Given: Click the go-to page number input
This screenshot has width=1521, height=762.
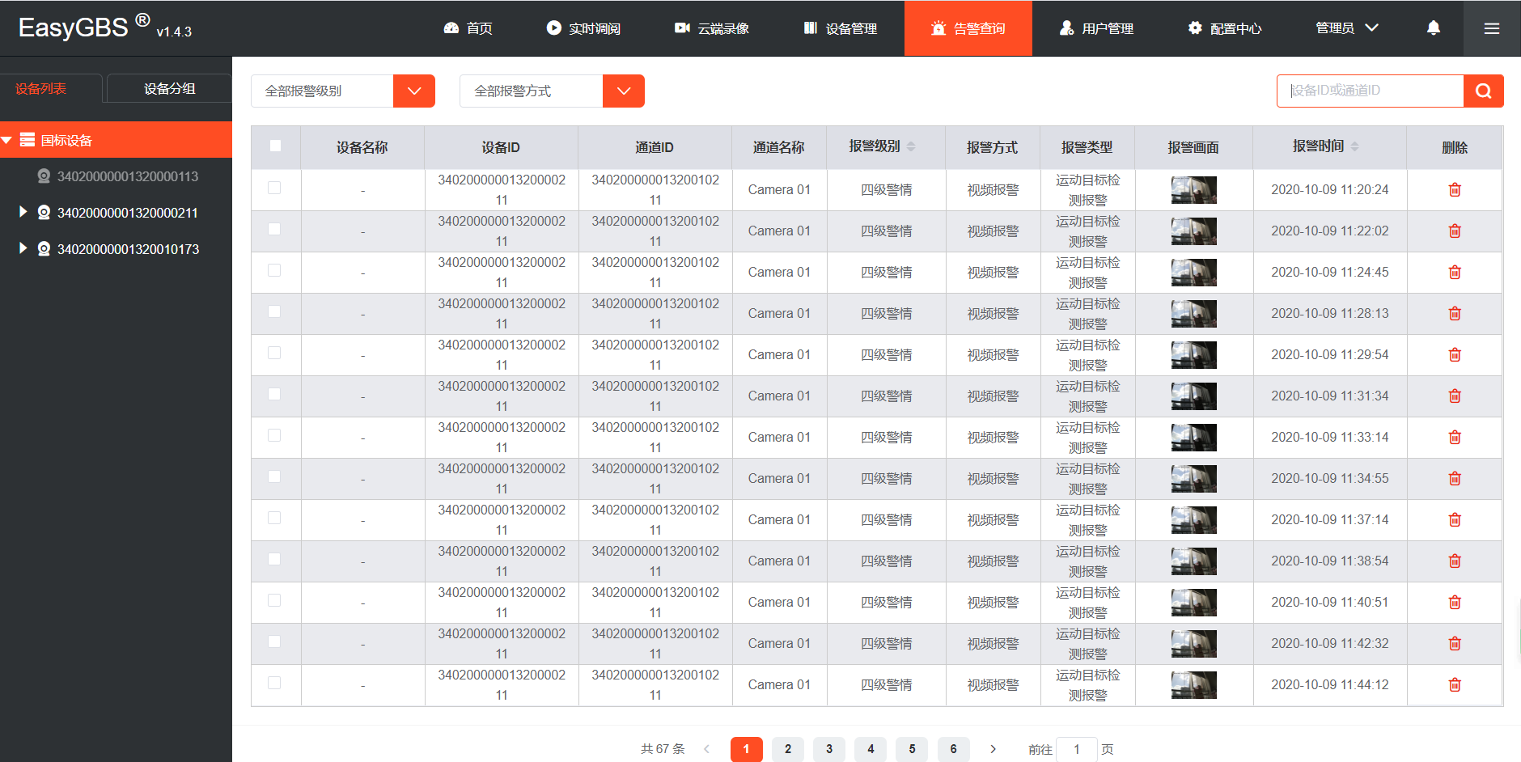Looking at the screenshot, I should click(1077, 749).
